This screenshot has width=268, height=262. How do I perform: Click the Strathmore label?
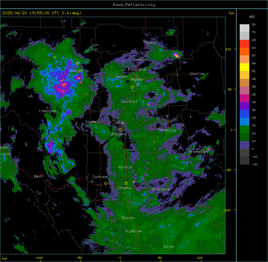[160, 189]
